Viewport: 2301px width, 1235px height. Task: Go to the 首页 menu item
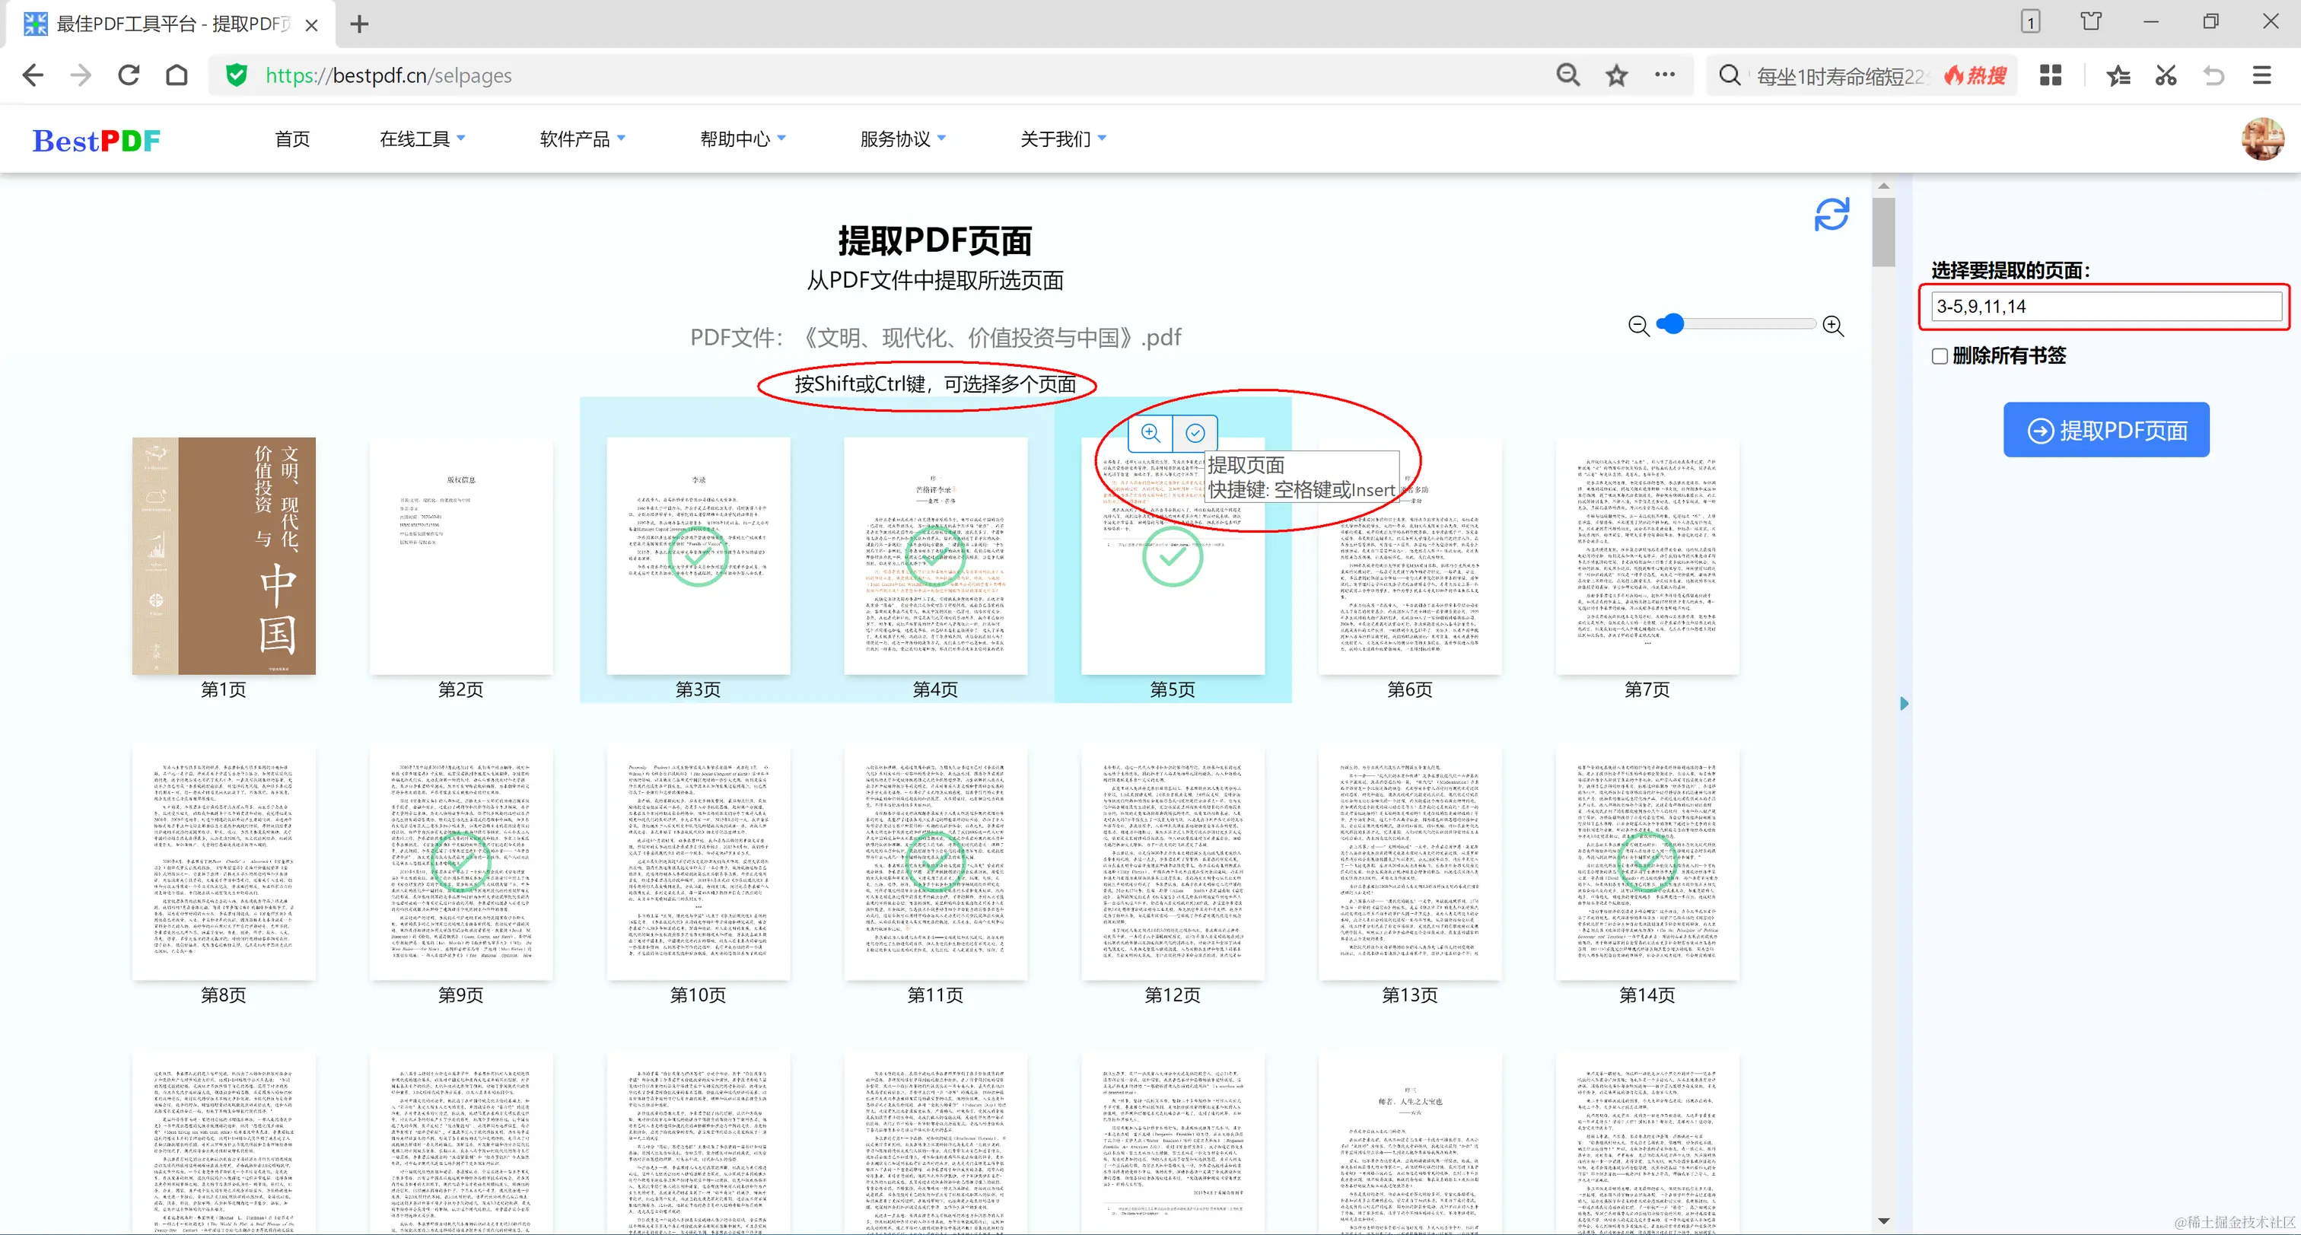tap(292, 139)
